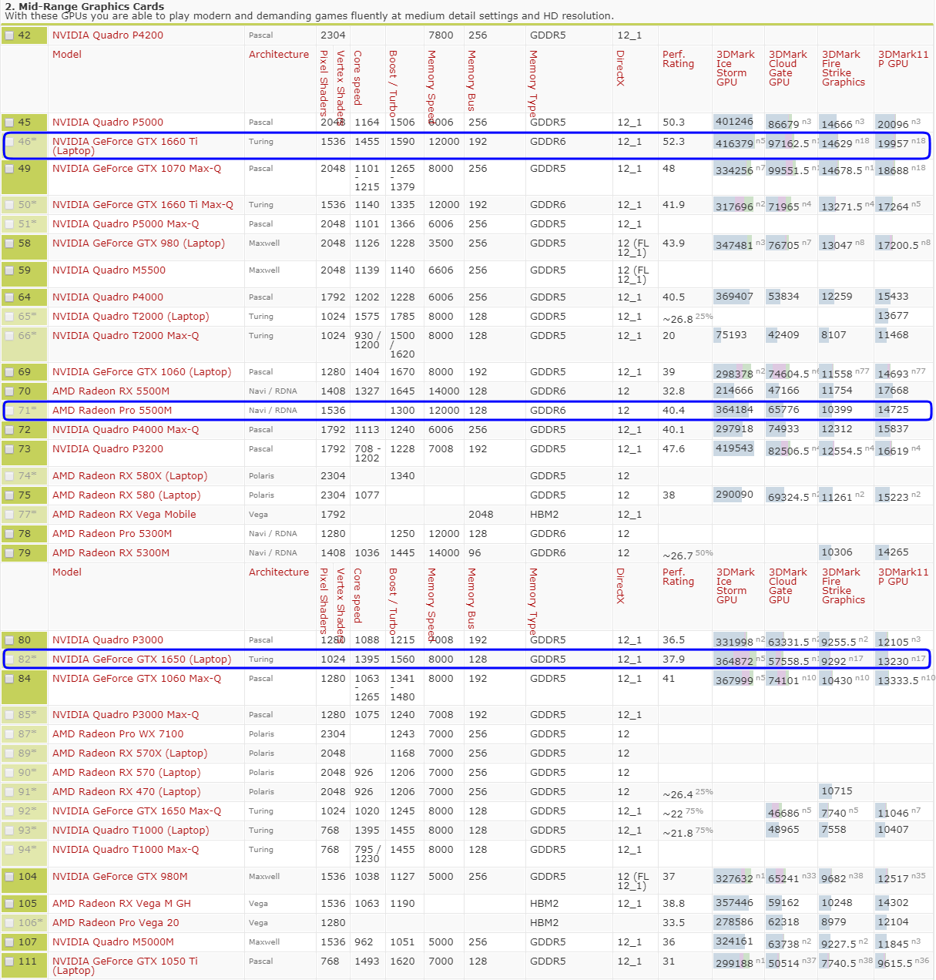Select checkbox for Radeon RX Vega M GH

(9, 904)
